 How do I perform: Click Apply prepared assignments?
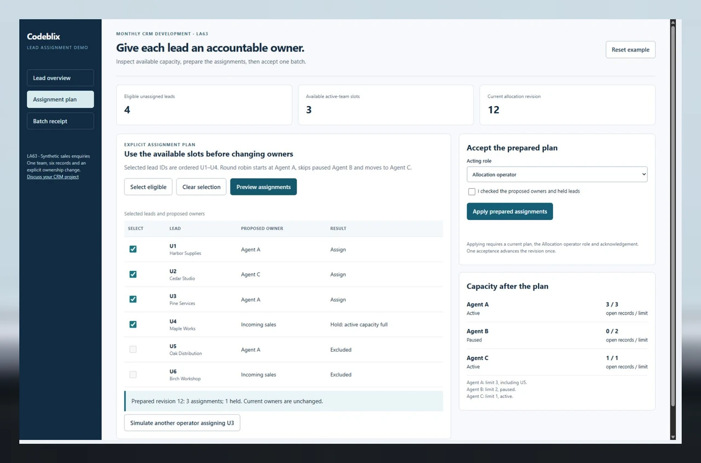pos(510,211)
